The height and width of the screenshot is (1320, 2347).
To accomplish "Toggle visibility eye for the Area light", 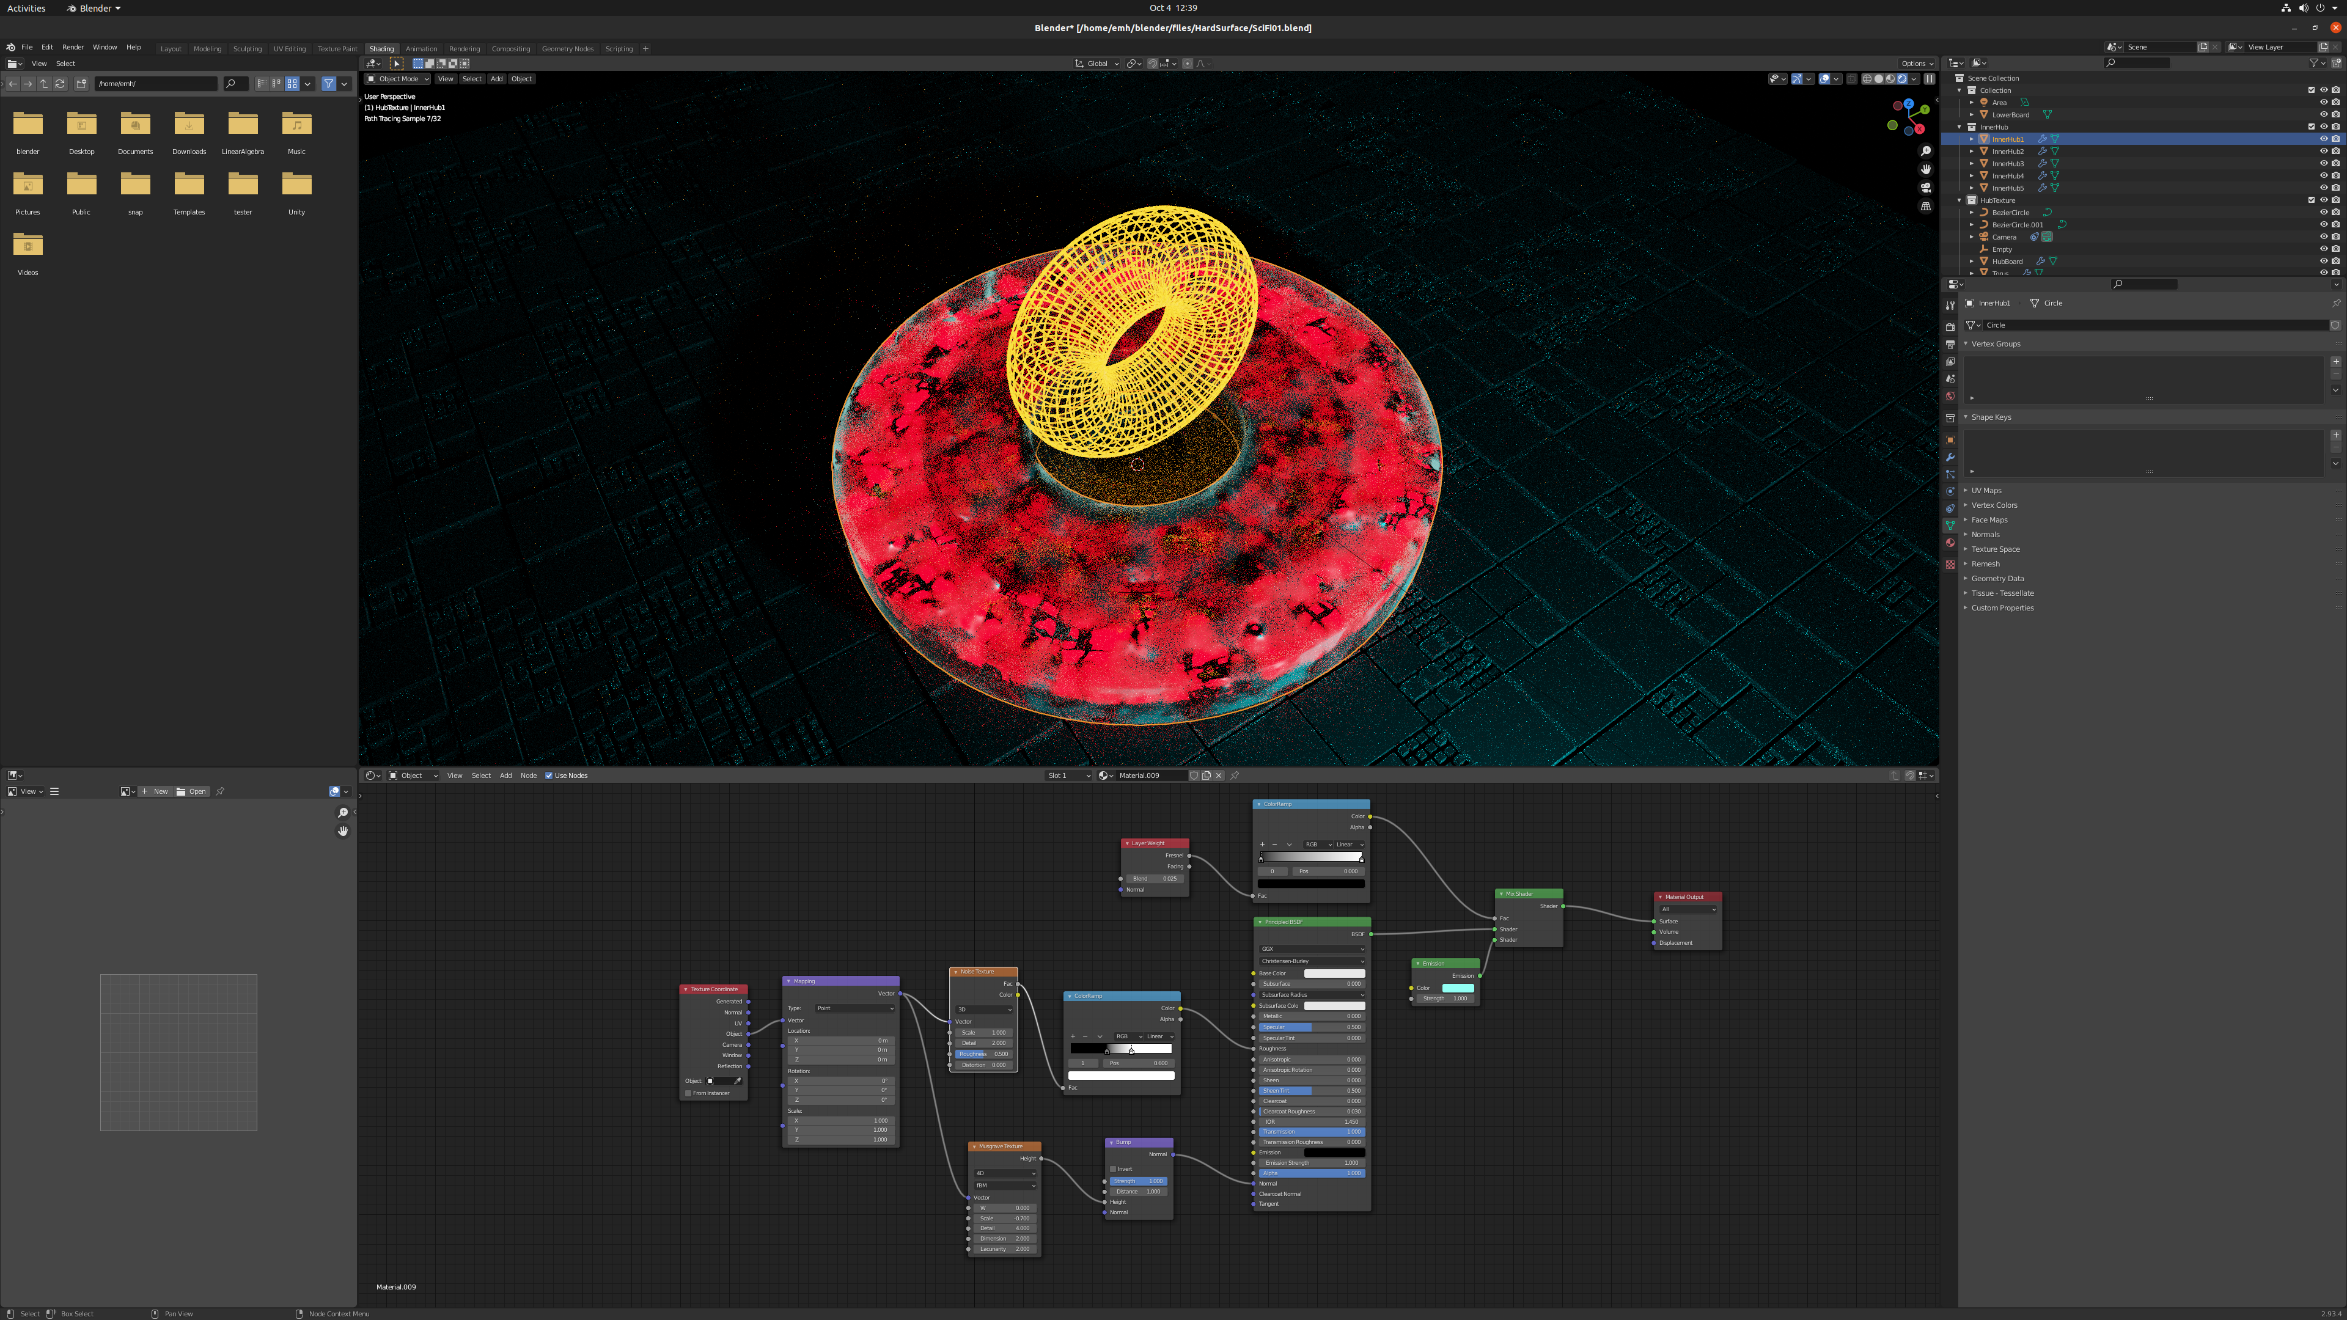I will (2323, 102).
